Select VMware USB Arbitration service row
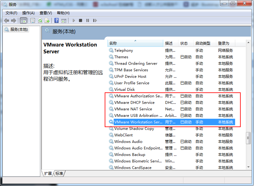Image resolution: width=254 pixels, height=186 pixels. pyautogui.click(x=172, y=115)
